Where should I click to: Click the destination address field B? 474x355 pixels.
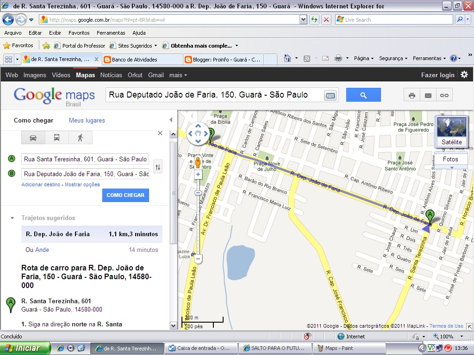[85, 174]
